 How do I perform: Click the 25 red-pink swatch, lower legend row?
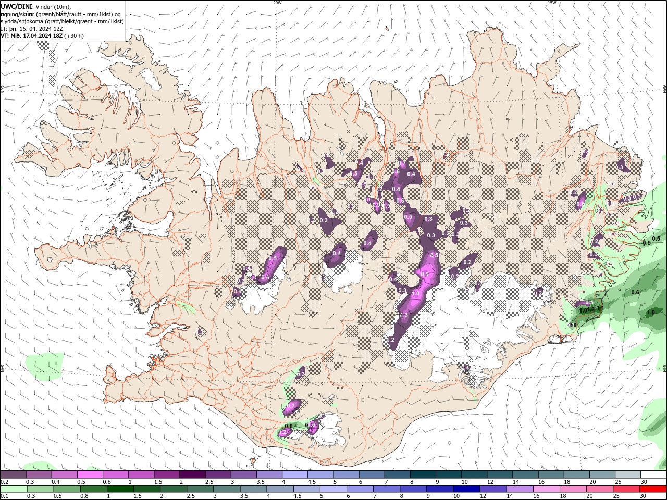point(626,489)
